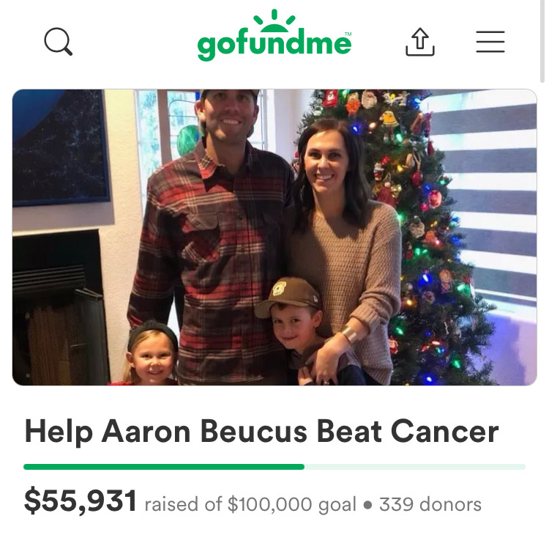Open the hamburger menu
Image resolution: width=549 pixels, height=546 pixels.
[x=490, y=42]
